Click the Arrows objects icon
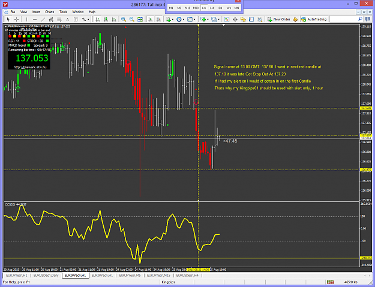 (x=84, y=19)
